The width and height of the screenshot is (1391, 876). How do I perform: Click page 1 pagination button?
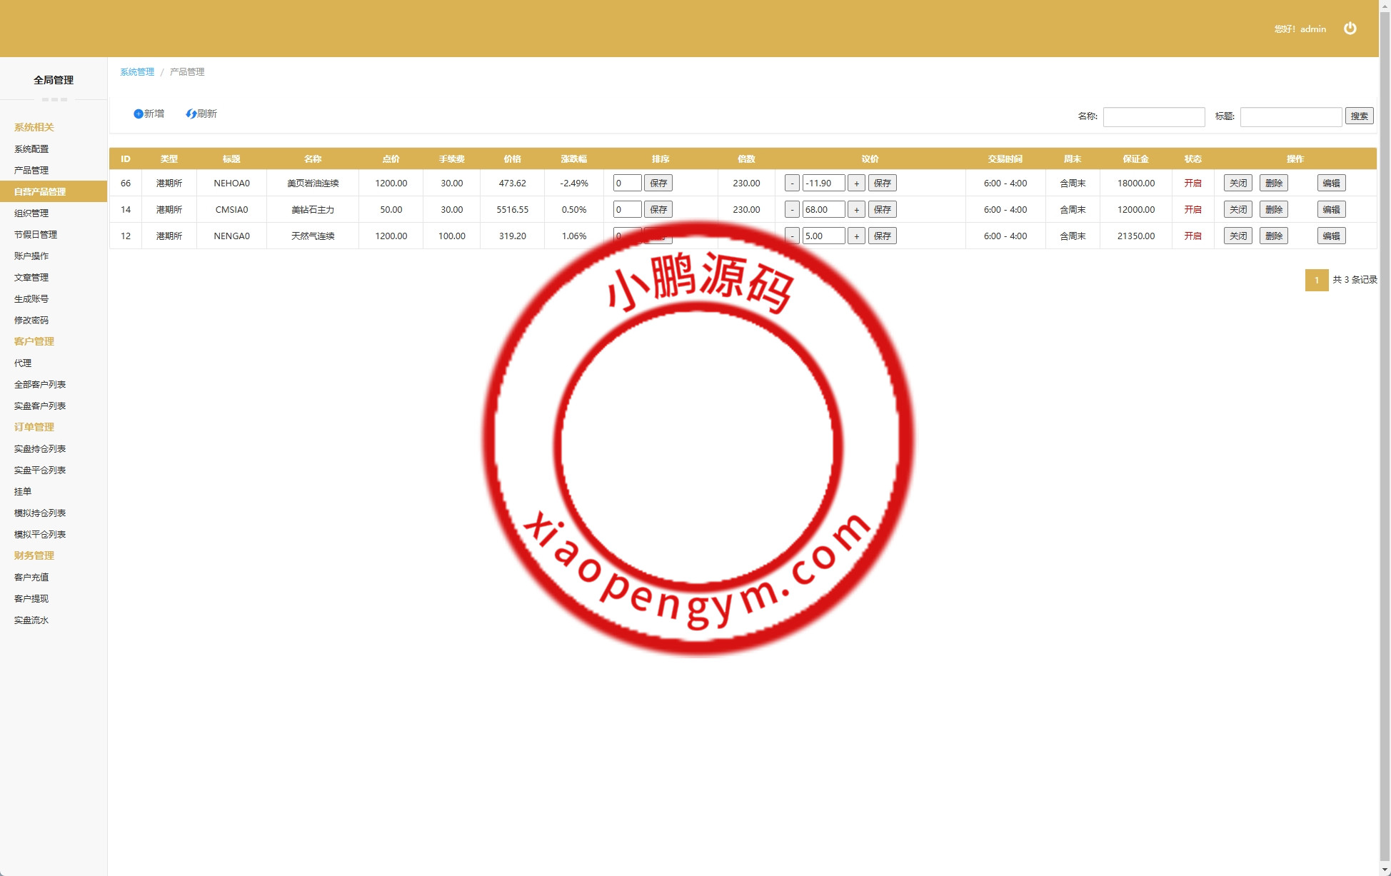click(x=1316, y=280)
